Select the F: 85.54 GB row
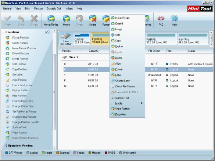 [x=138, y=81]
